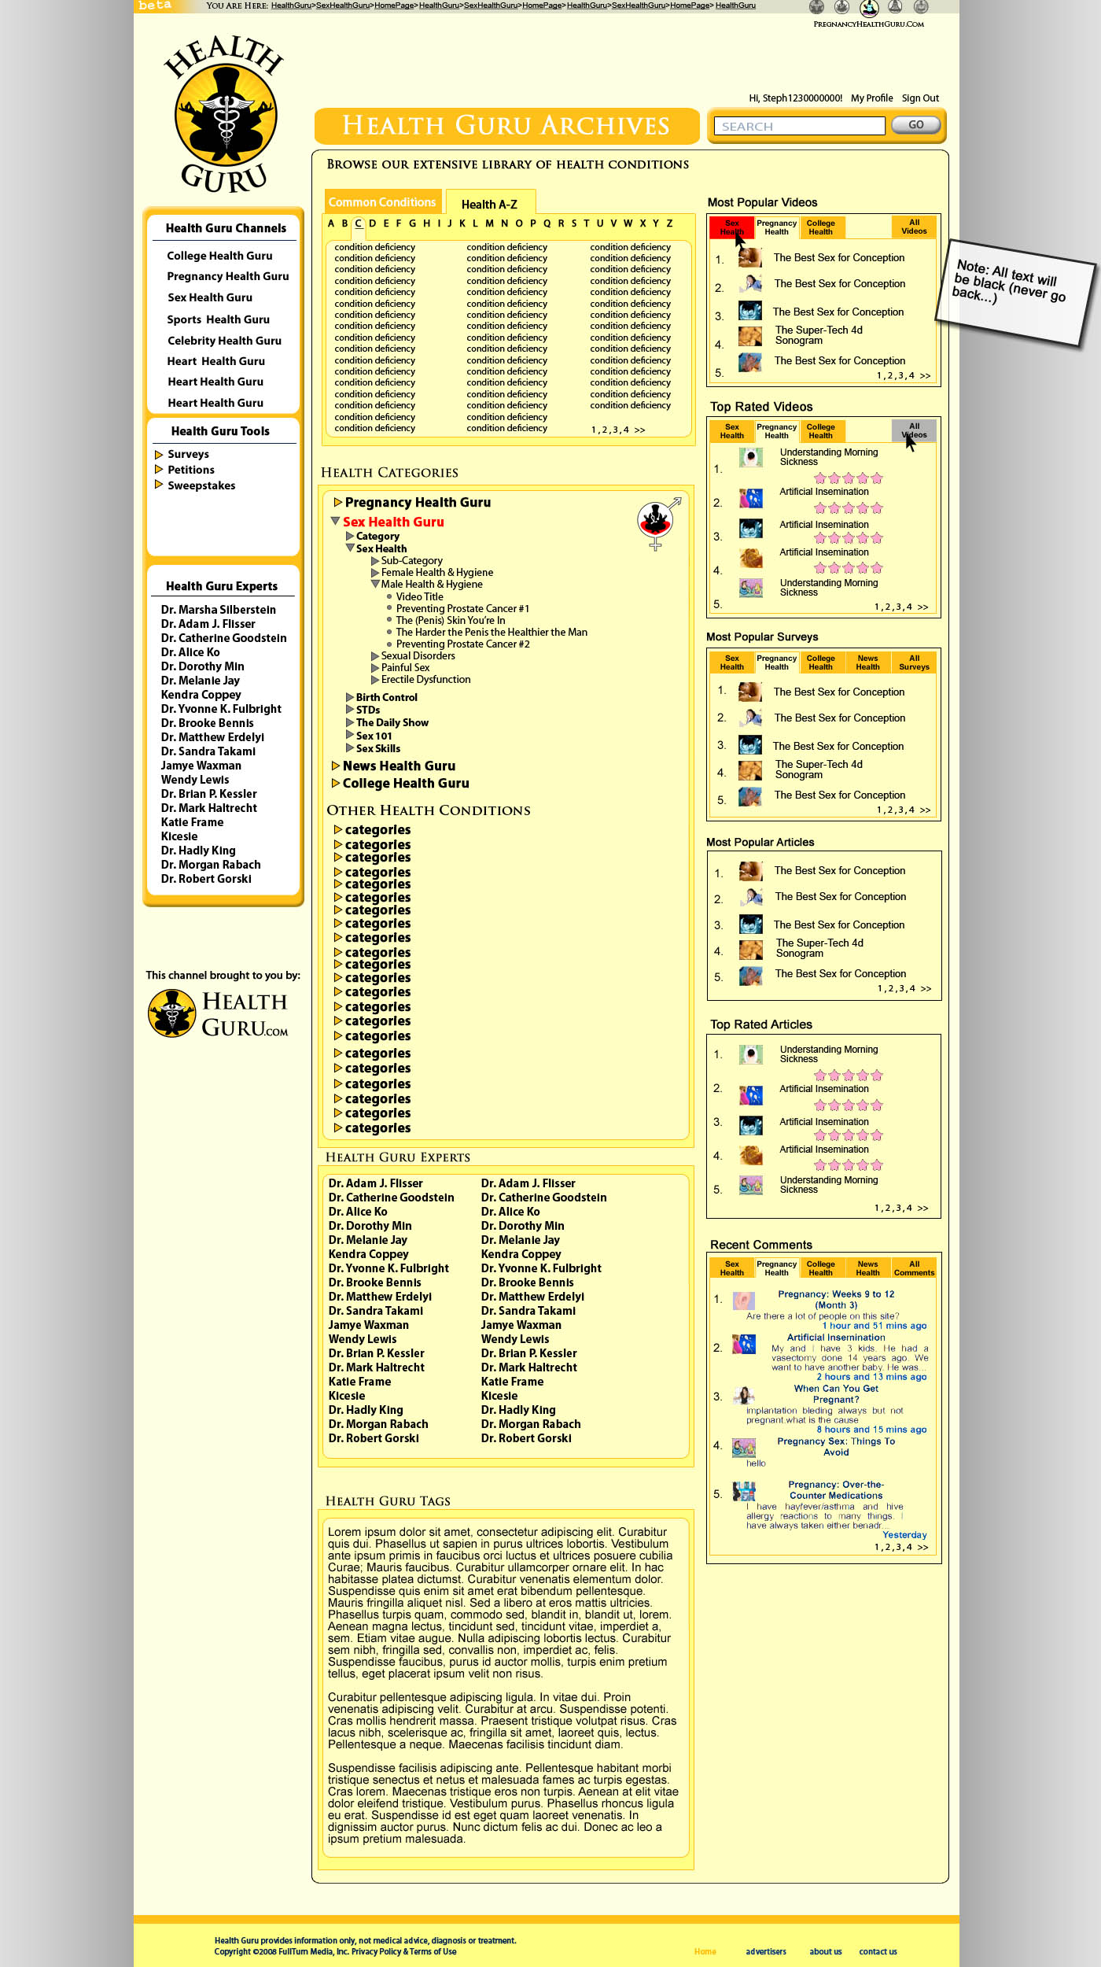Open Pregnancy Sex: Things To Avoid comment
The image size is (1101, 1967).
click(x=836, y=1447)
